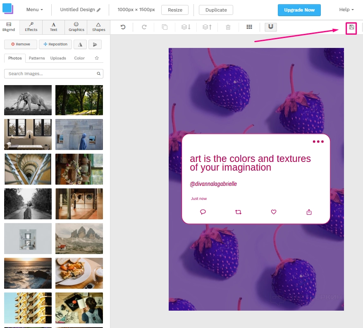
Task: Select the Color tab for backgrounds
Action: [79, 58]
